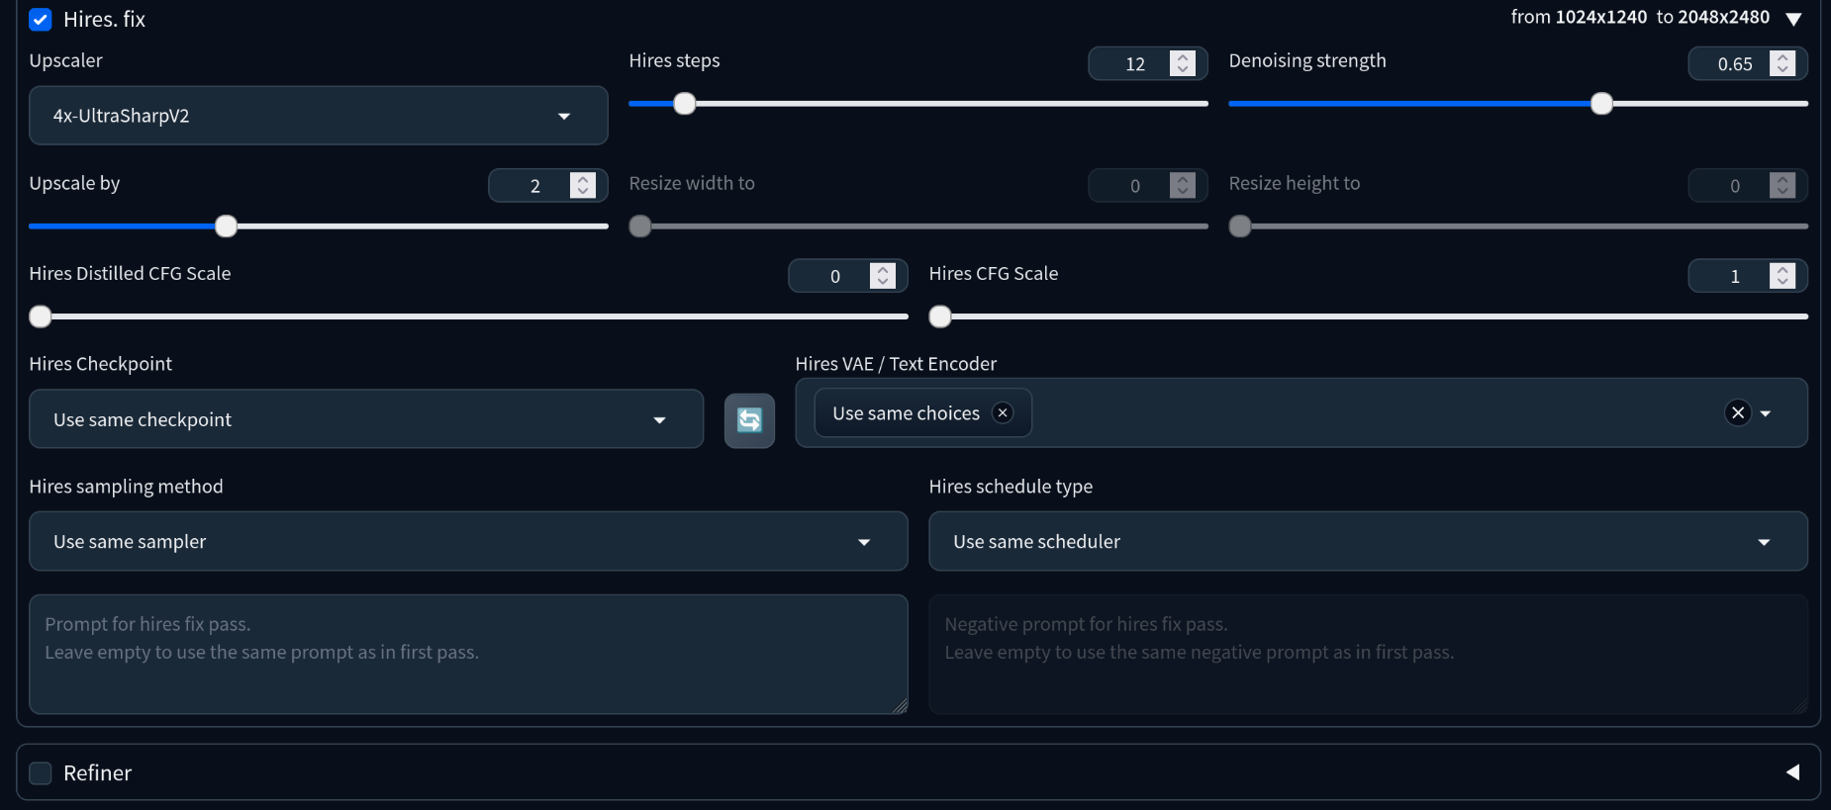1831x810 pixels.
Task: Click the hires fix prompt text box
Action: tap(468, 654)
